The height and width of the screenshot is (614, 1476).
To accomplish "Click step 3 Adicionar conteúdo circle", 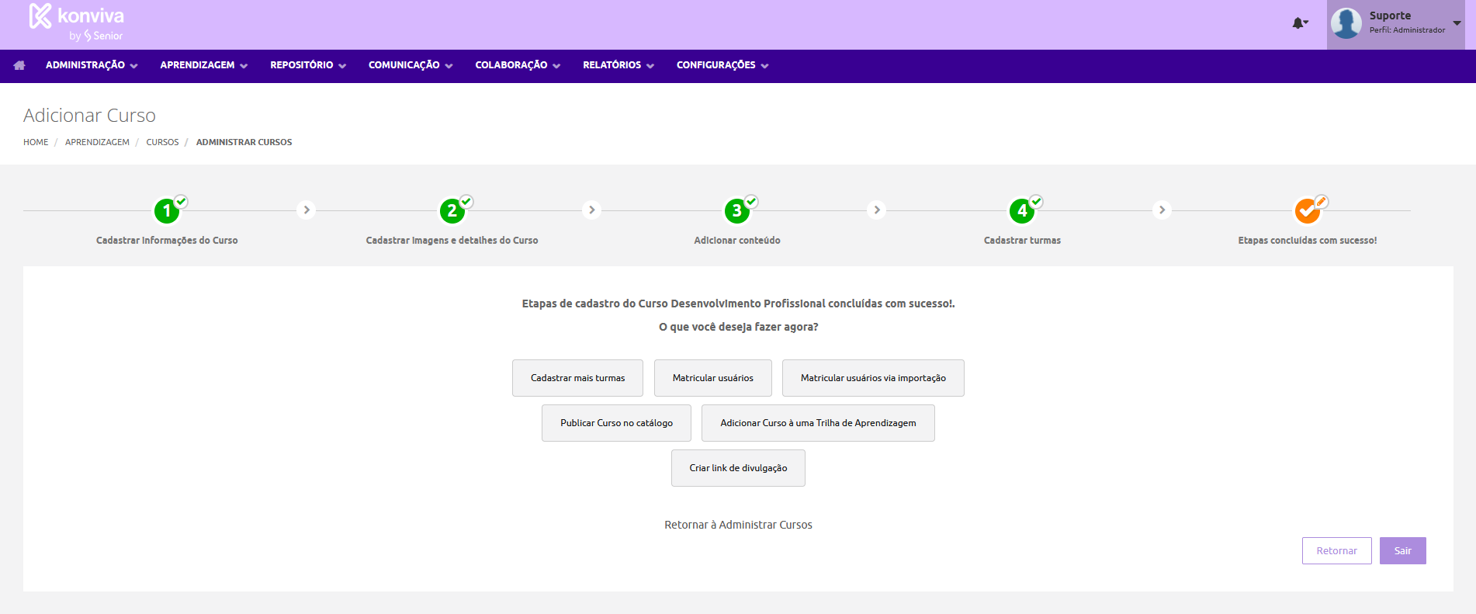I will [736, 211].
